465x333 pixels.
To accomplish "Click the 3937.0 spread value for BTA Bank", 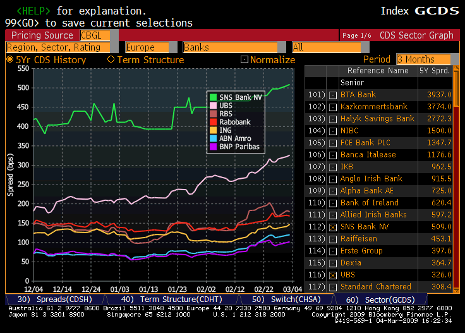I will [x=439, y=95].
